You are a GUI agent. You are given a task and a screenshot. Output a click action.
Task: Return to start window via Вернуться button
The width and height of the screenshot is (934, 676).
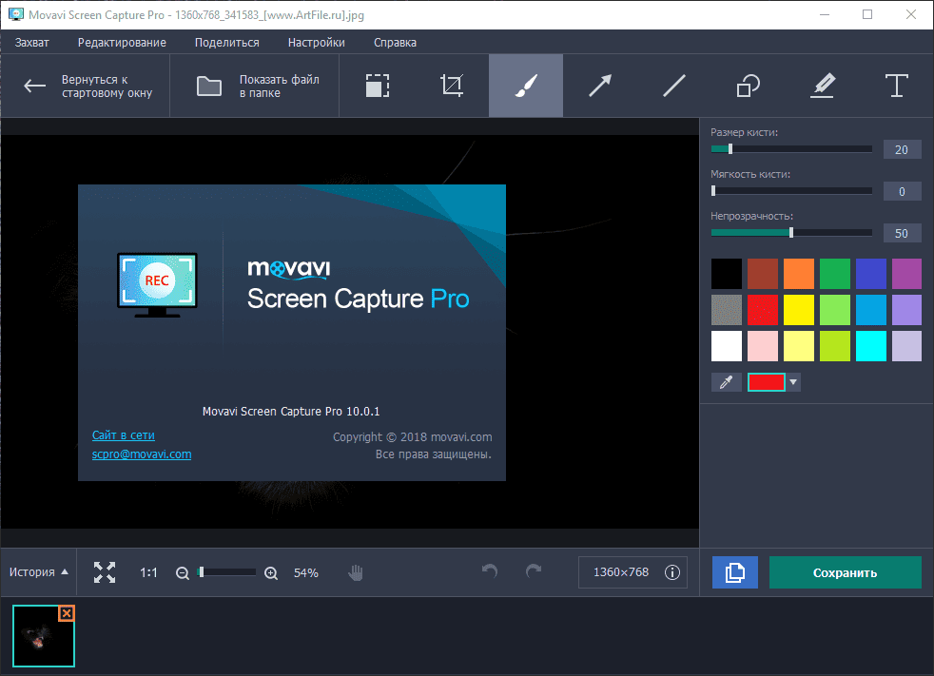coord(87,87)
